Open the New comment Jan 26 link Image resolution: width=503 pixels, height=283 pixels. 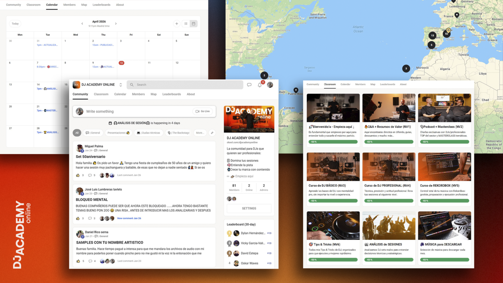(129, 218)
